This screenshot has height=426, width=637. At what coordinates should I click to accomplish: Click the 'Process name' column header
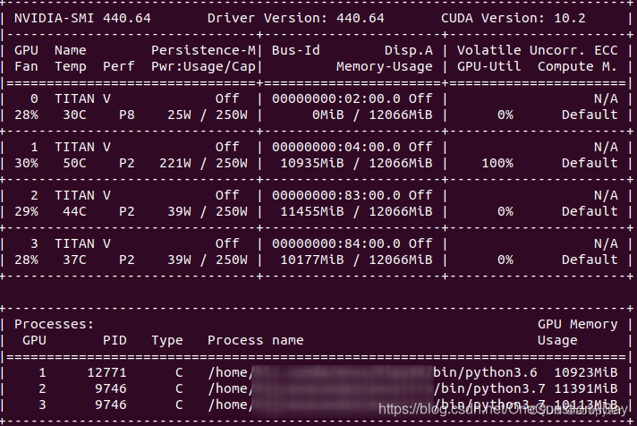(x=256, y=341)
